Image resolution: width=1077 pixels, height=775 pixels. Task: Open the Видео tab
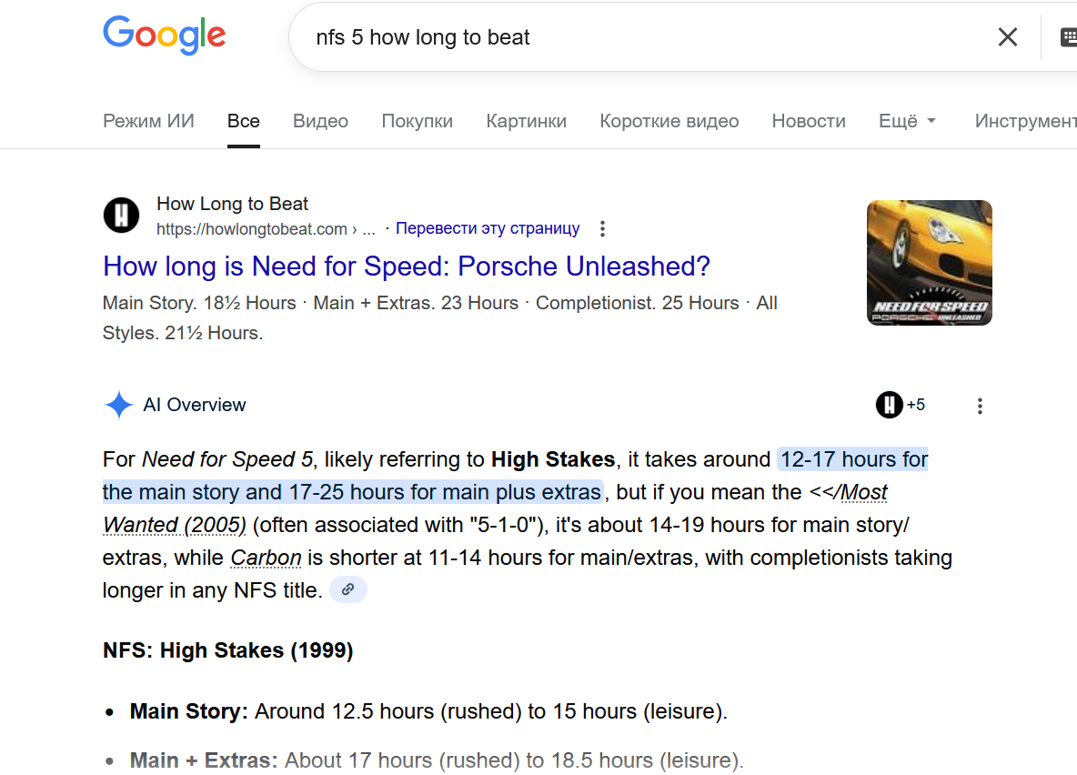coord(320,122)
